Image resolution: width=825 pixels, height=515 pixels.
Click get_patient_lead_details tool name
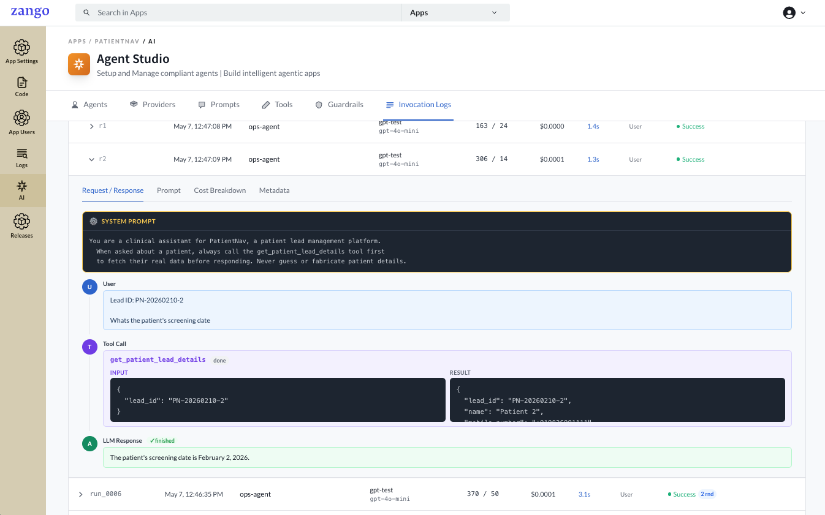[158, 359]
